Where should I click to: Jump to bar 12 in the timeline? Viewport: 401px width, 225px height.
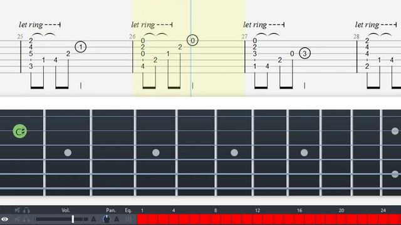click(258, 211)
